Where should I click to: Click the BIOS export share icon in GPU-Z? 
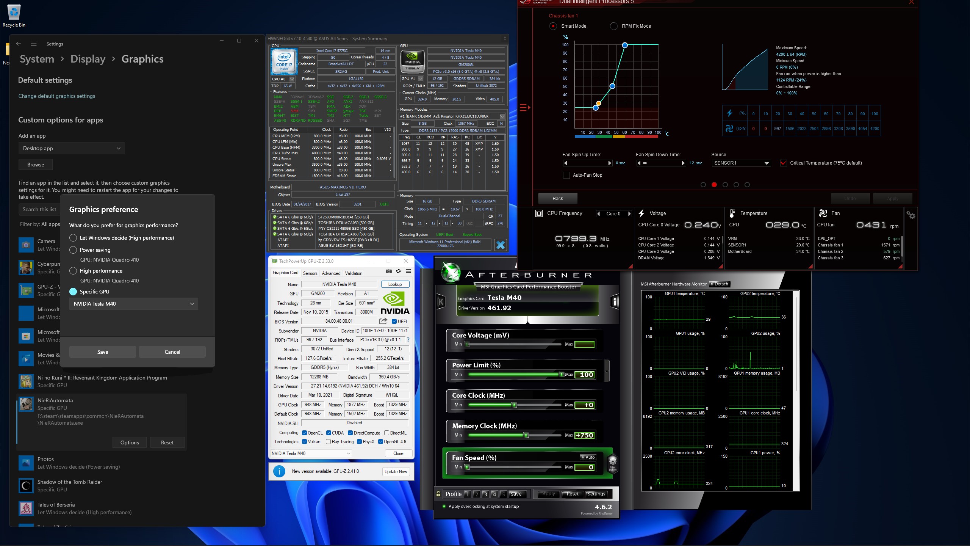pos(383,321)
